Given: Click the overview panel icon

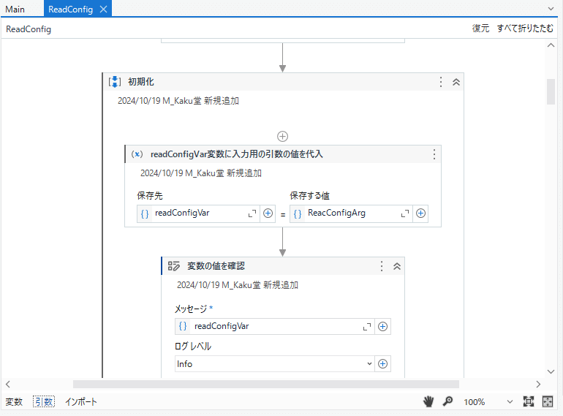Looking at the screenshot, I should (x=548, y=401).
